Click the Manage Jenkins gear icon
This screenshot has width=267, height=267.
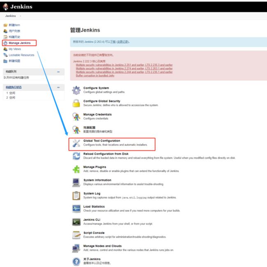(x=5, y=43)
